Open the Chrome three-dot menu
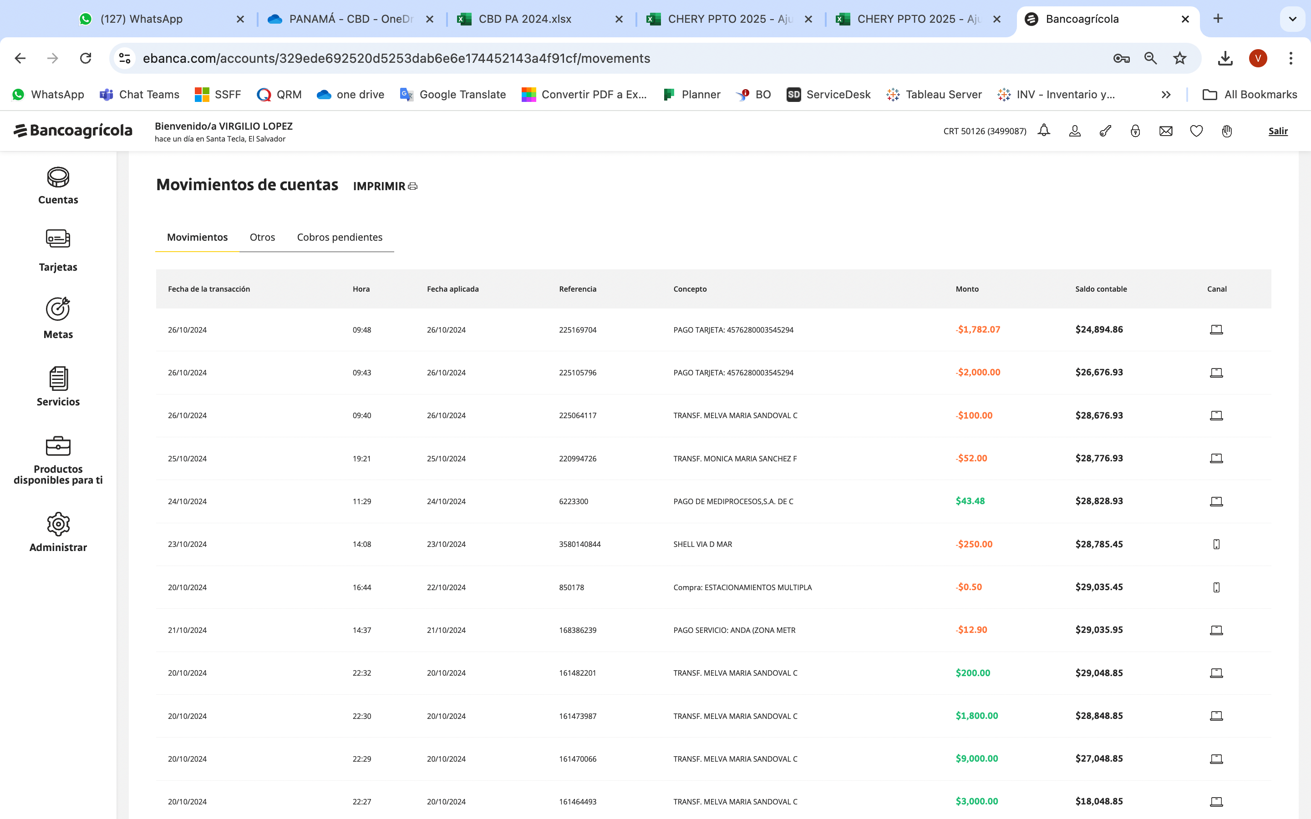1311x819 pixels. pos(1291,59)
